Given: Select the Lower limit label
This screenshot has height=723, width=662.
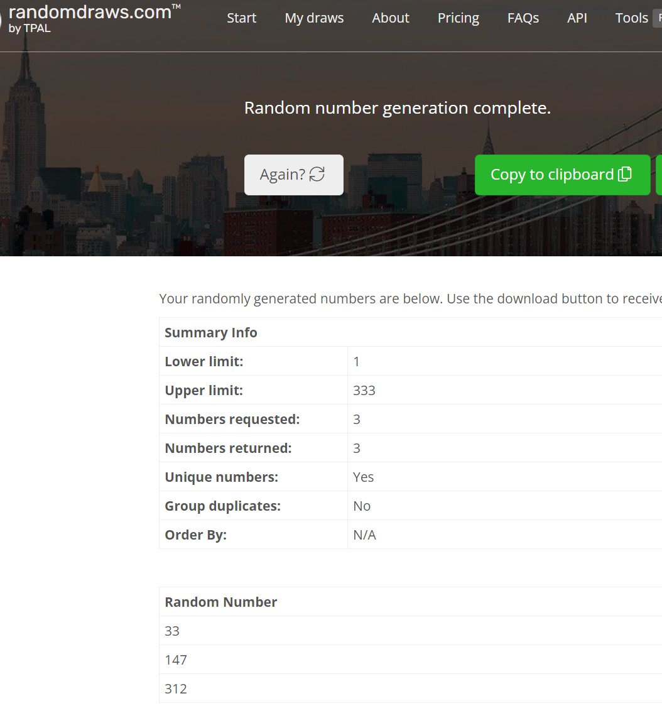Looking at the screenshot, I should (203, 362).
